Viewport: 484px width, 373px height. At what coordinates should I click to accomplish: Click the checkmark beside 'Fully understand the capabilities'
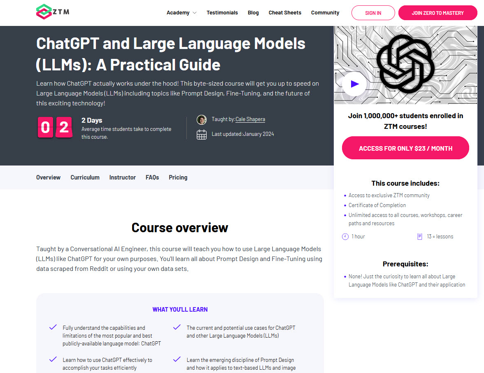[x=53, y=327]
